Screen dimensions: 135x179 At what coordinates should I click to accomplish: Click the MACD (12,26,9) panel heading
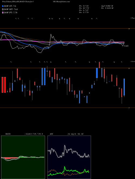coord(24,134)
